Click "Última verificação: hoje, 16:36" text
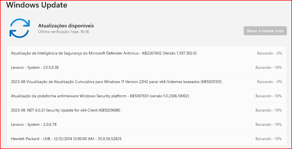This screenshot has width=292, height=149. click(63, 32)
